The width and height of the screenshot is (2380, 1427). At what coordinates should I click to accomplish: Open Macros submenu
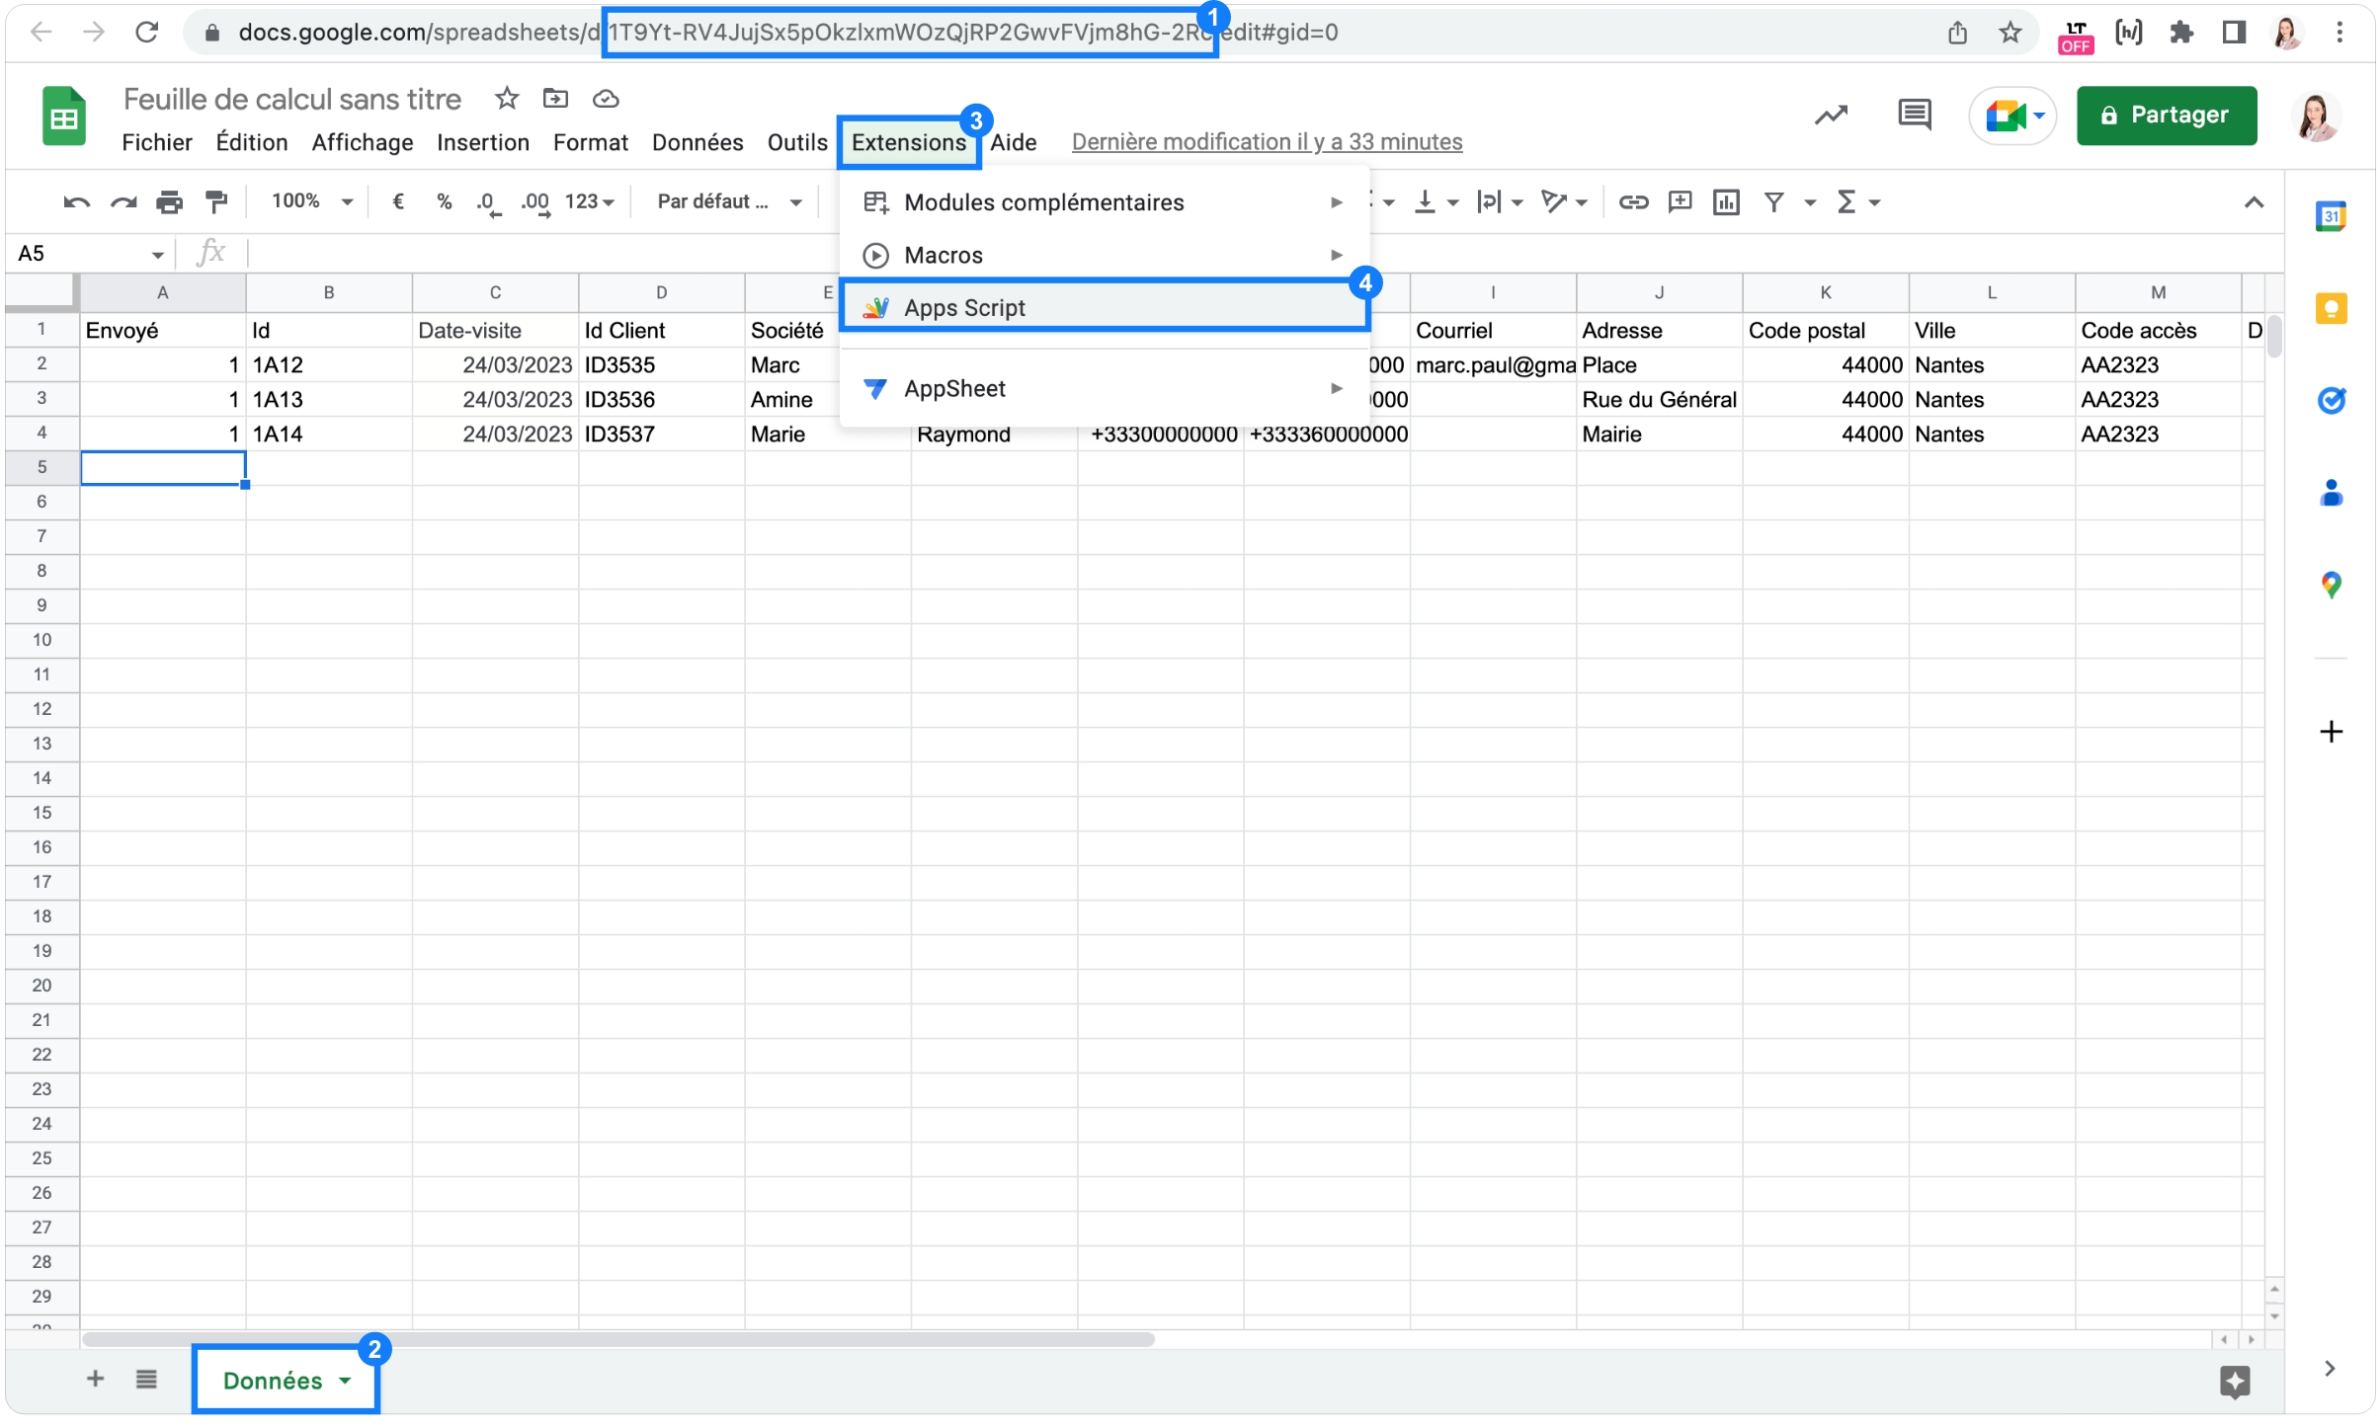(x=1104, y=256)
